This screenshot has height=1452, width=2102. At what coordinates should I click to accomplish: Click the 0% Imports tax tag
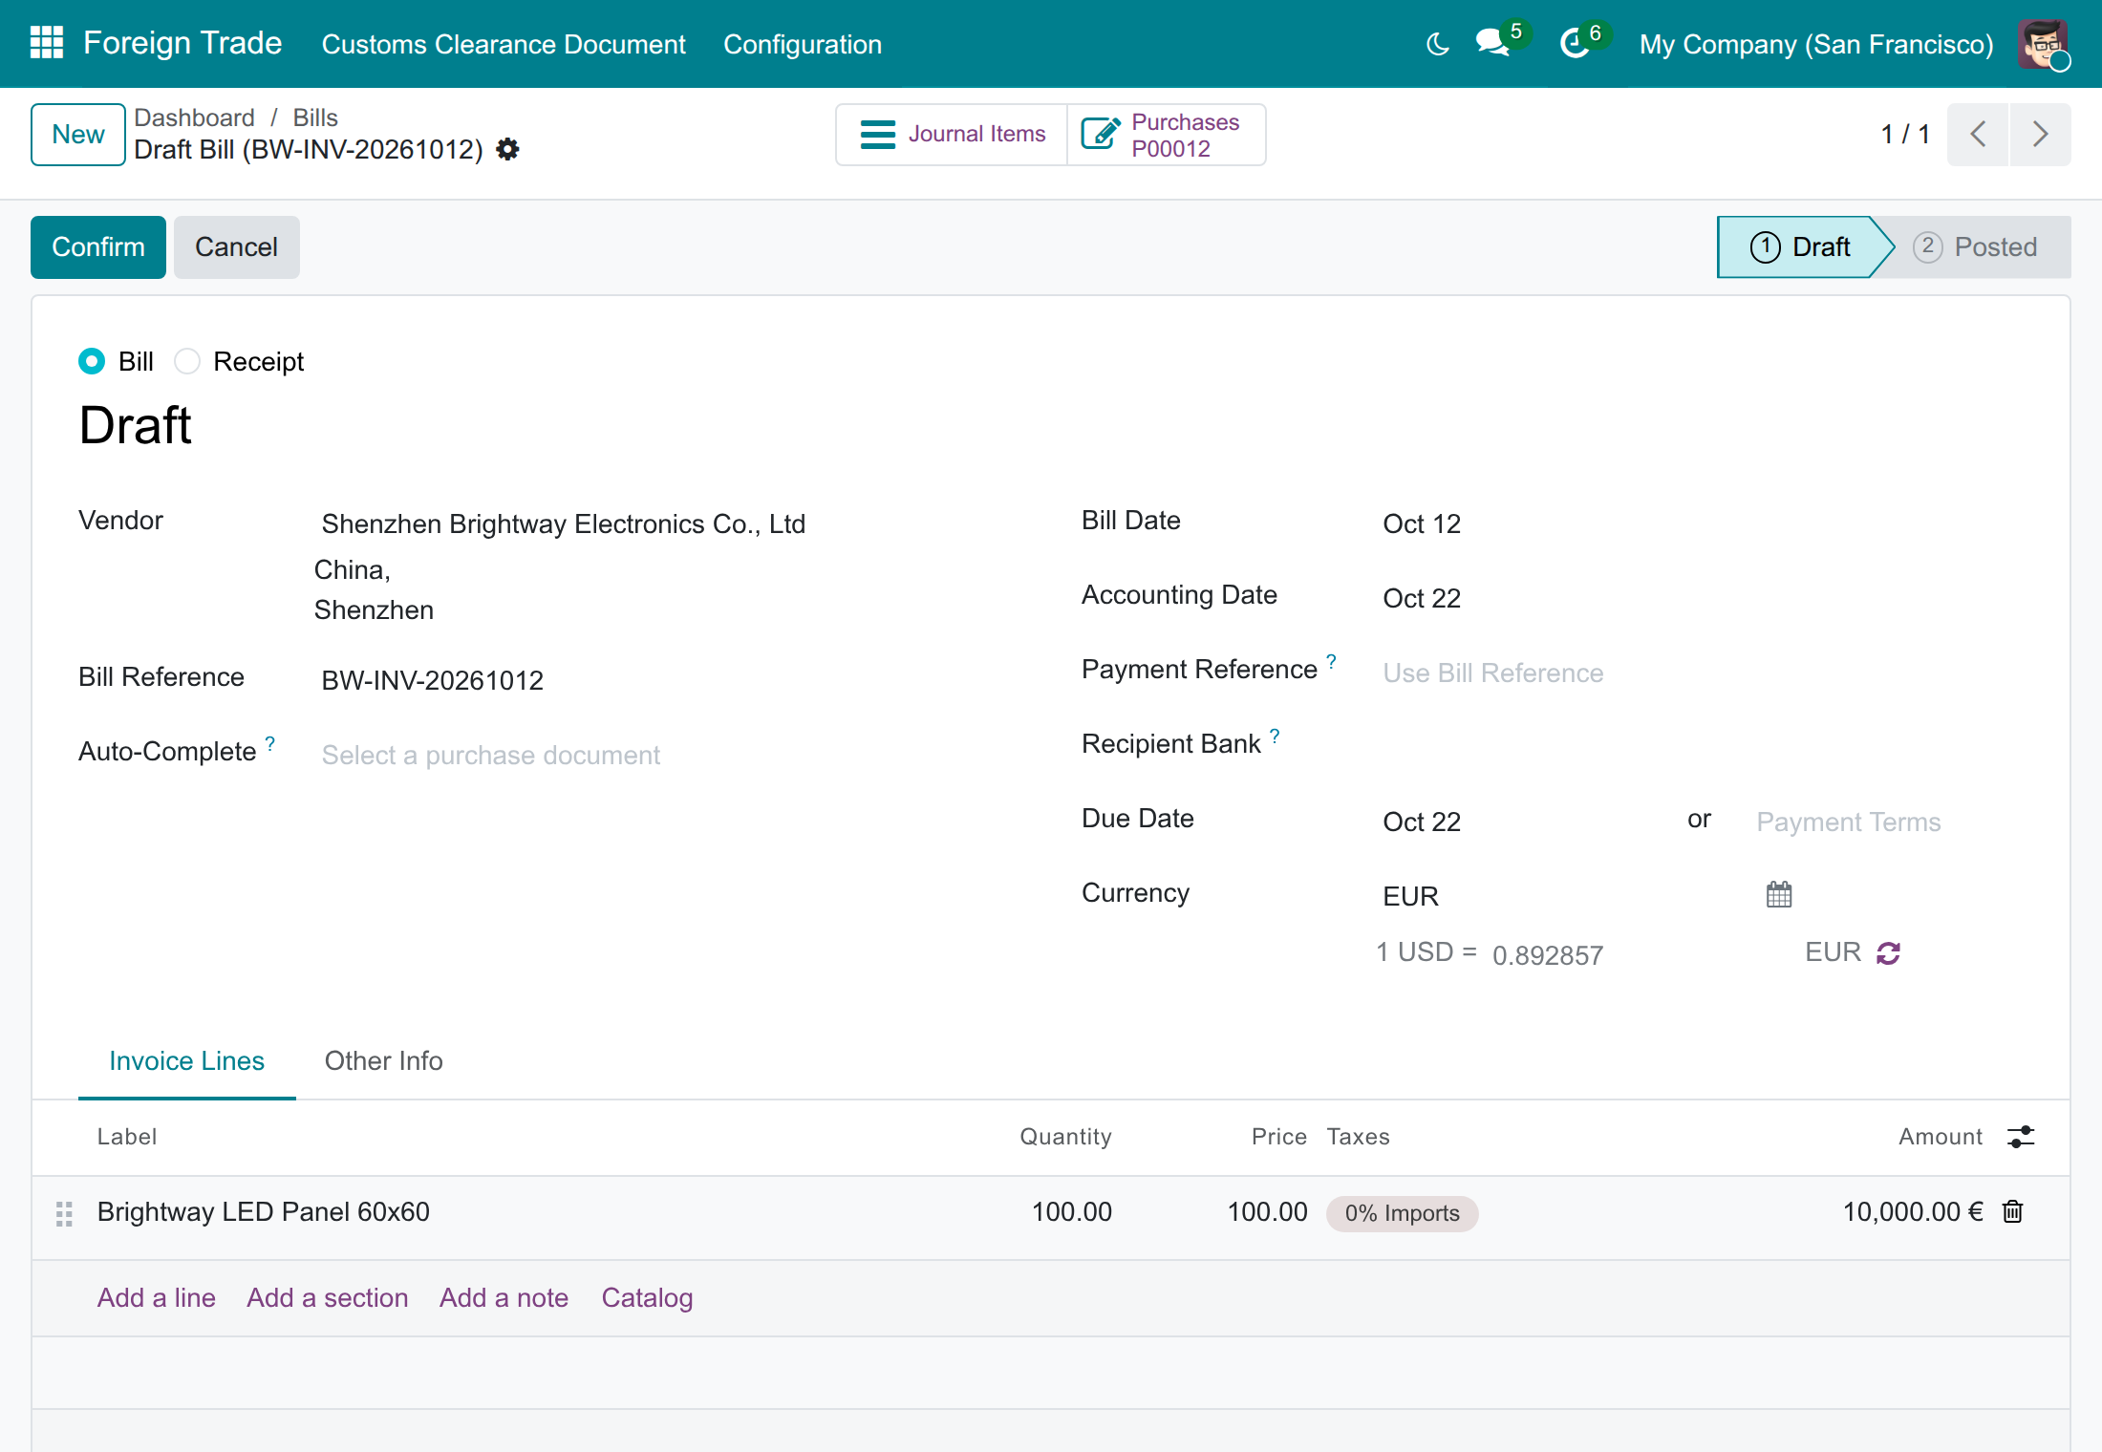[1402, 1213]
